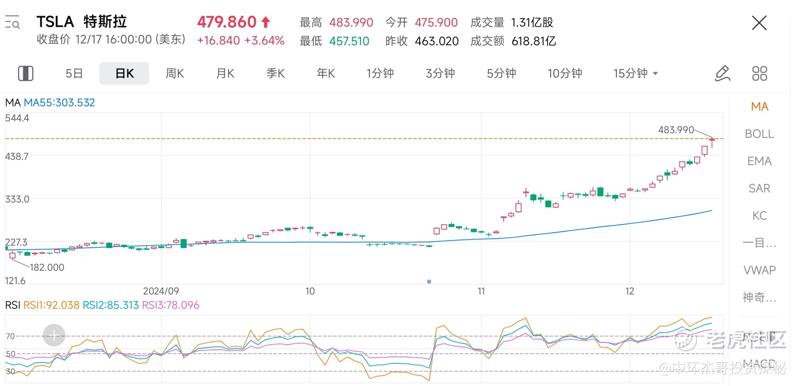Screen dimensions: 802x386
Task: Click the RSI2:85.313 legend value
Action: pyautogui.click(x=111, y=305)
